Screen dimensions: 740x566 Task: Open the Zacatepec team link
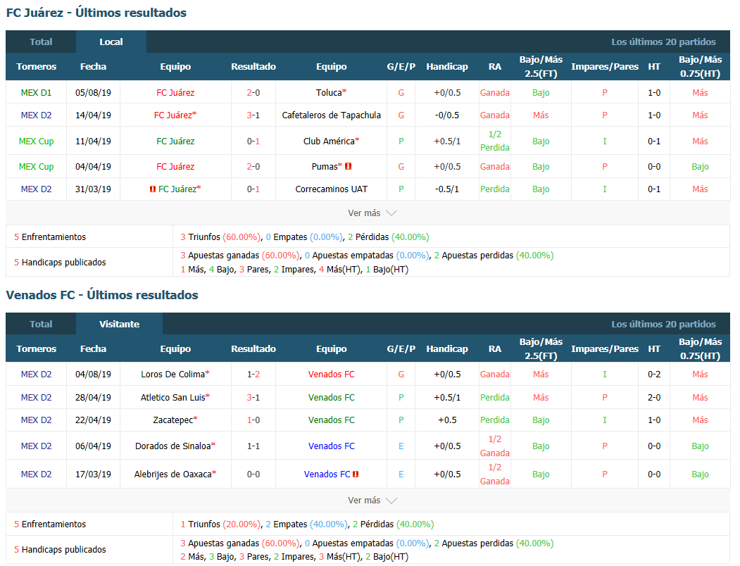point(173,420)
